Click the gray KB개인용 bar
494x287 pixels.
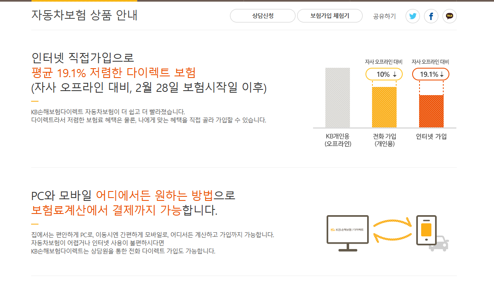(338, 98)
